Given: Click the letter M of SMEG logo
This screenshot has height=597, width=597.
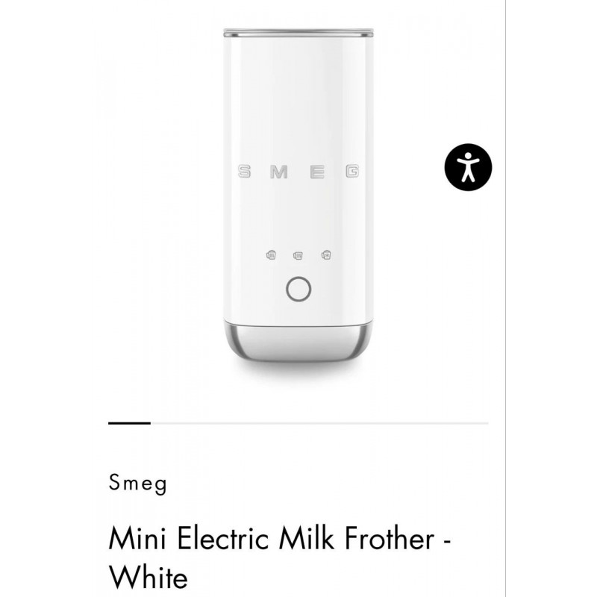Looking at the screenshot, I should pyautogui.click(x=279, y=172).
